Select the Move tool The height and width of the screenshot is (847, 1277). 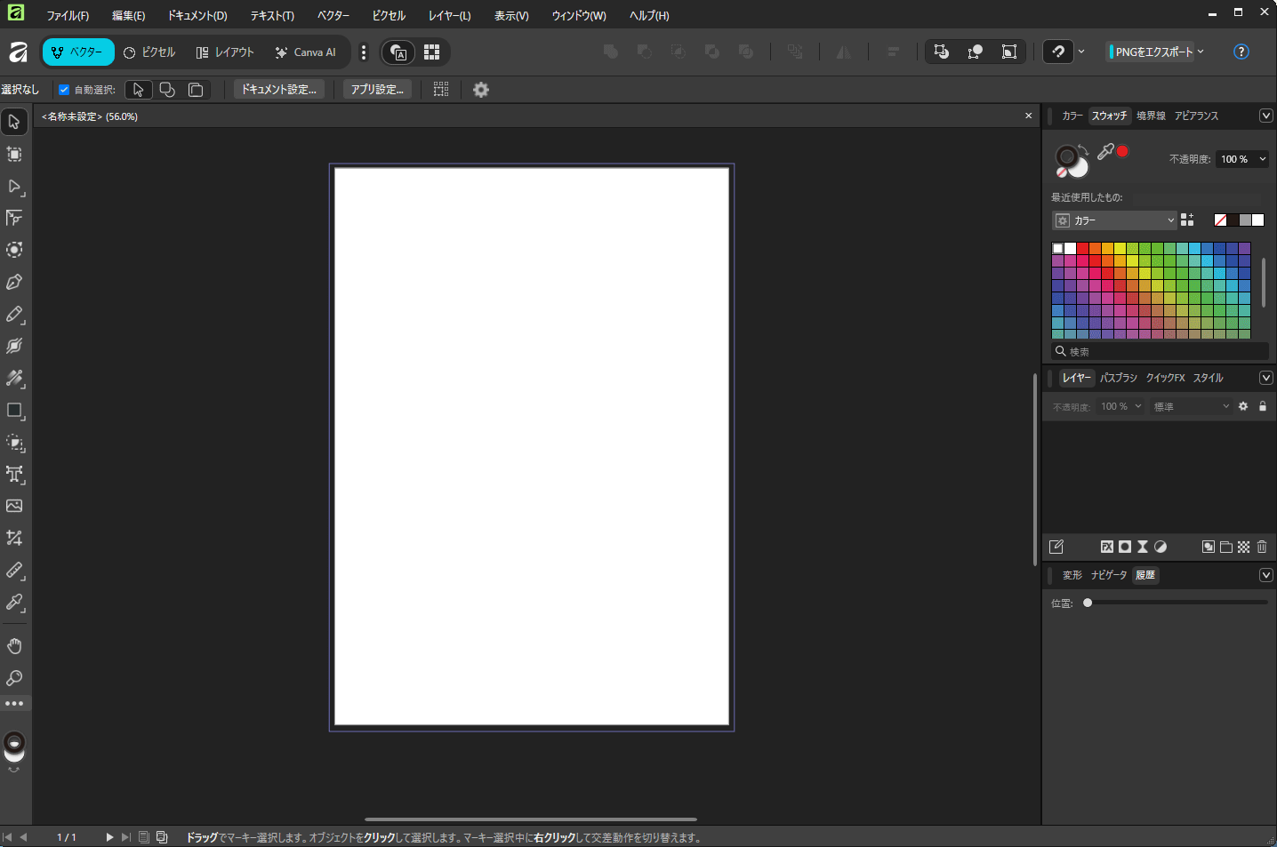(x=14, y=121)
